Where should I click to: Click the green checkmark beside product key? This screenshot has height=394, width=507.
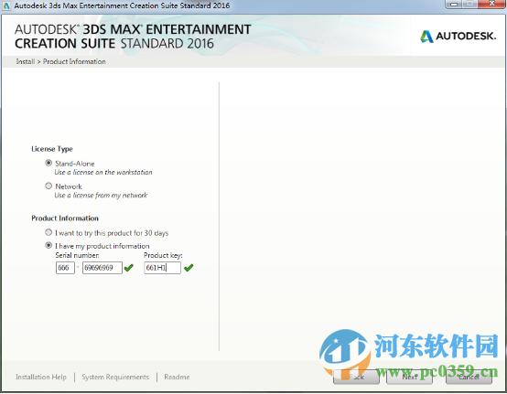pyautogui.click(x=189, y=268)
